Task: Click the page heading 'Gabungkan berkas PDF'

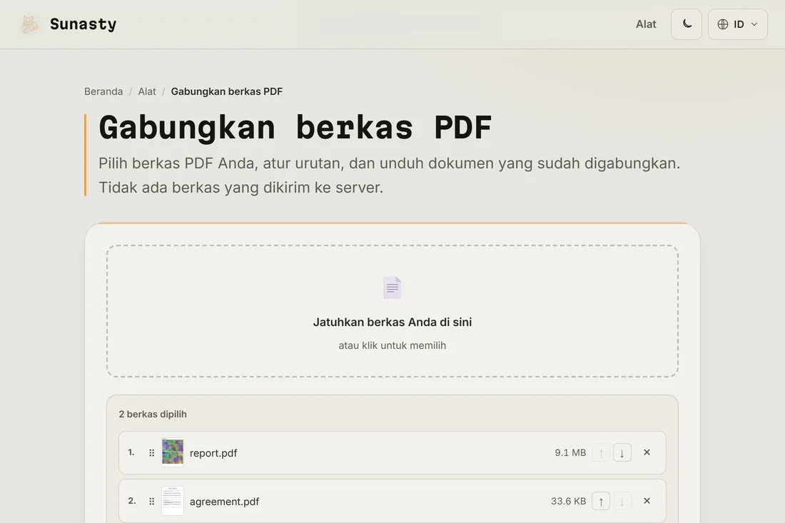Action: point(295,128)
